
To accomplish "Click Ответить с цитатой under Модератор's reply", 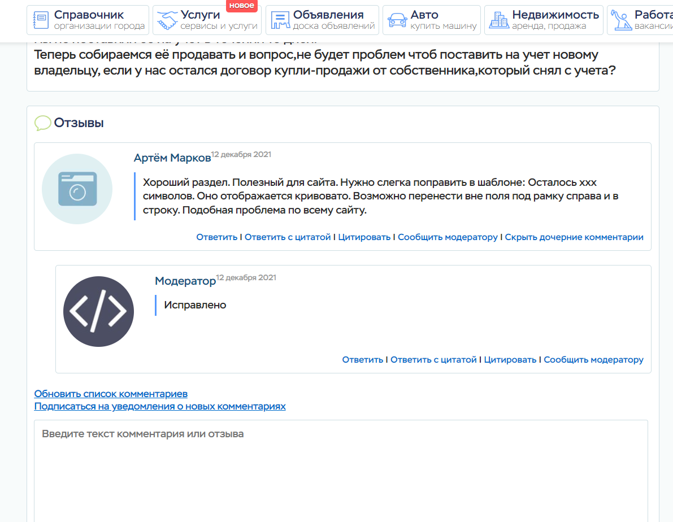I will [x=433, y=360].
